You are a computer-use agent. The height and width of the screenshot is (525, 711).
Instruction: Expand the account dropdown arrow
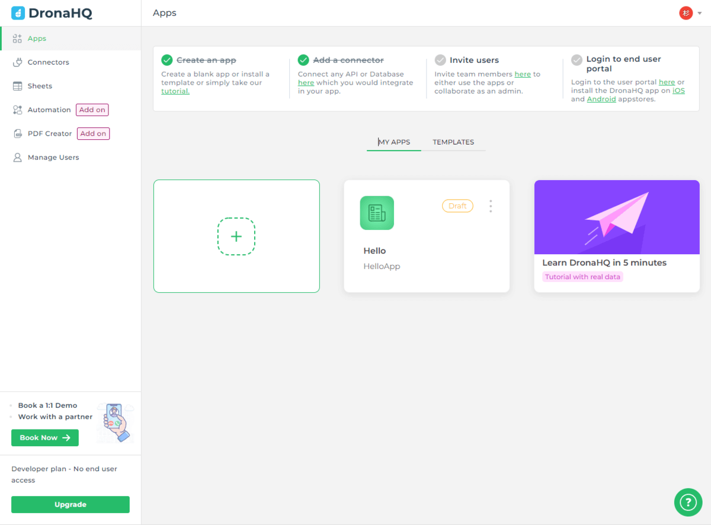(x=701, y=13)
